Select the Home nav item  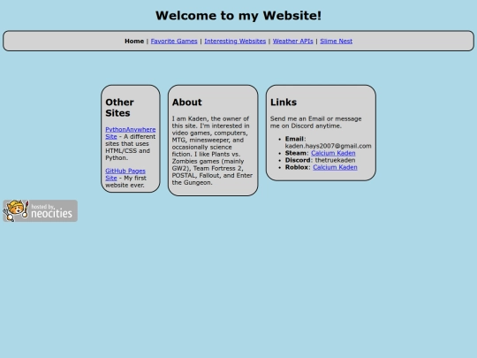click(134, 41)
